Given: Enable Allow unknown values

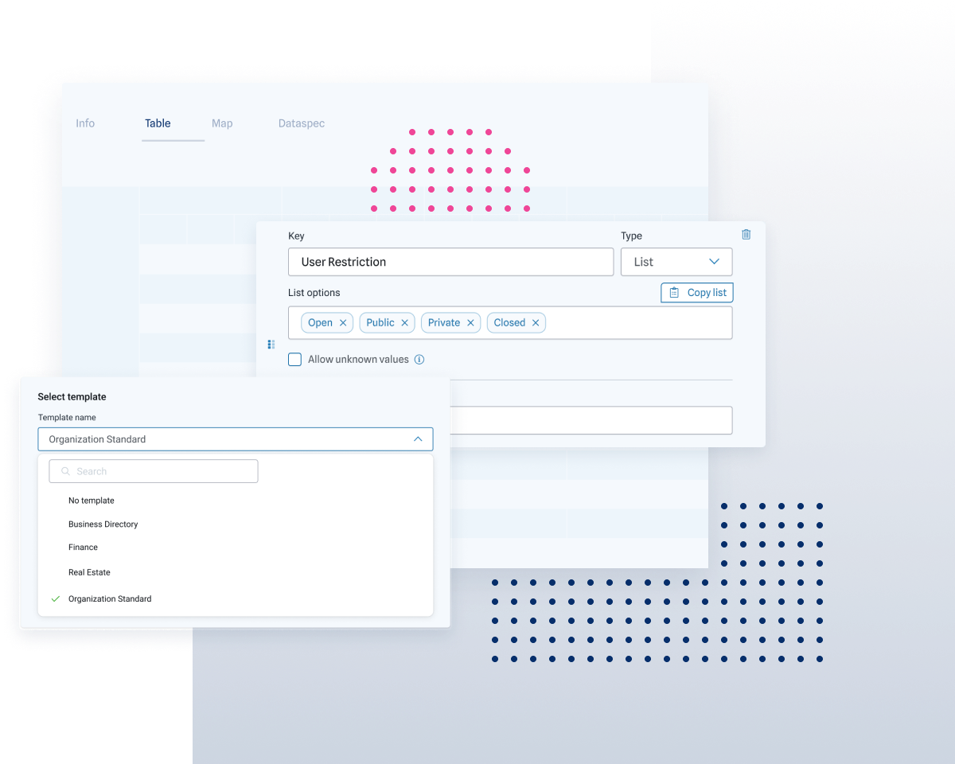Looking at the screenshot, I should click(294, 359).
